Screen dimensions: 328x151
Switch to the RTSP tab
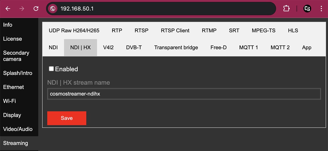[x=141, y=30]
